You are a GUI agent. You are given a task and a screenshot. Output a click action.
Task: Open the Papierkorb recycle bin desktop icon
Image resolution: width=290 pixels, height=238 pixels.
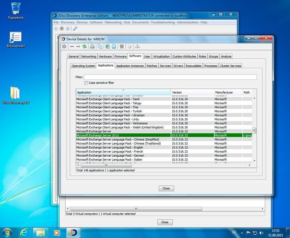coord(16,11)
